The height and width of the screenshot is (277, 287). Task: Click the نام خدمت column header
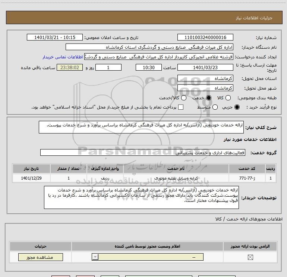click(176, 168)
